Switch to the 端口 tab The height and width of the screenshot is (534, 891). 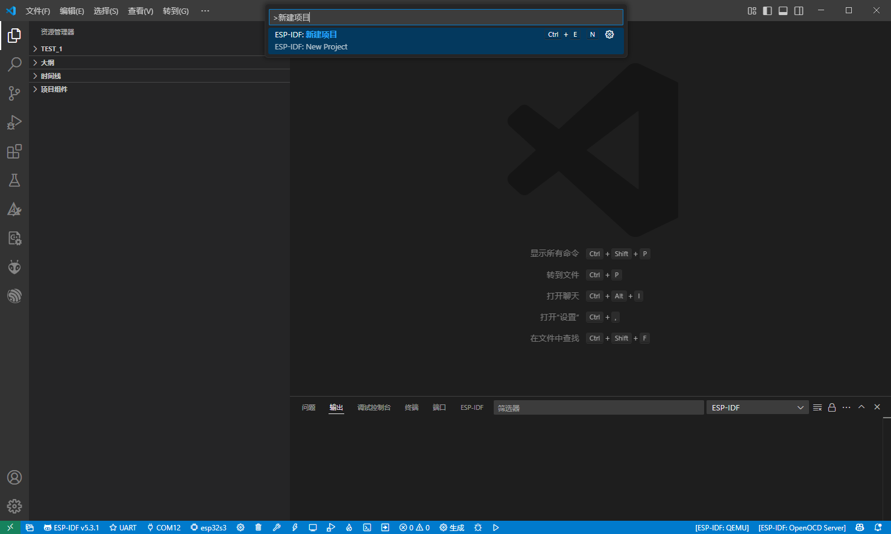click(439, 407)
